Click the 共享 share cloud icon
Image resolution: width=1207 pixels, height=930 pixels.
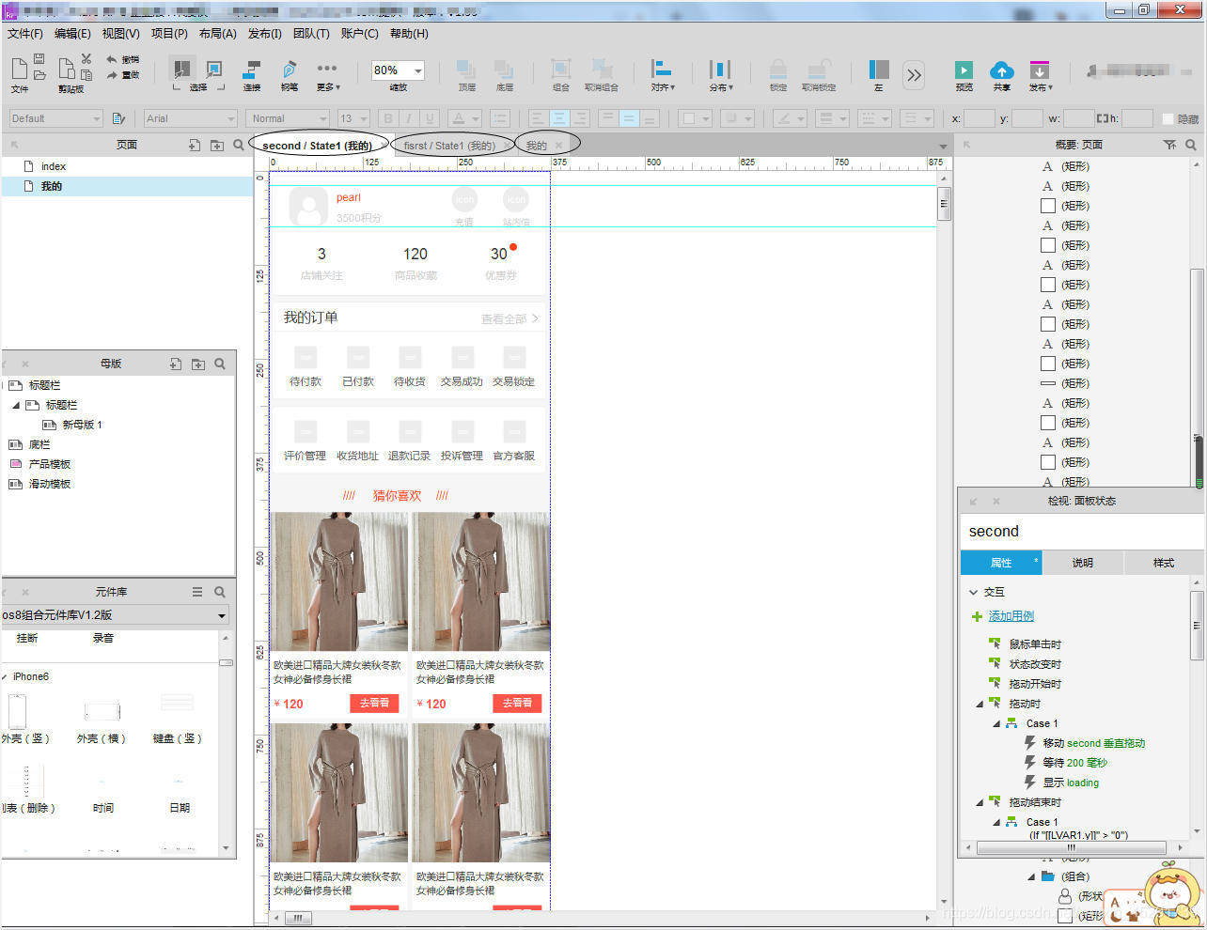(x=1002, y=70)
